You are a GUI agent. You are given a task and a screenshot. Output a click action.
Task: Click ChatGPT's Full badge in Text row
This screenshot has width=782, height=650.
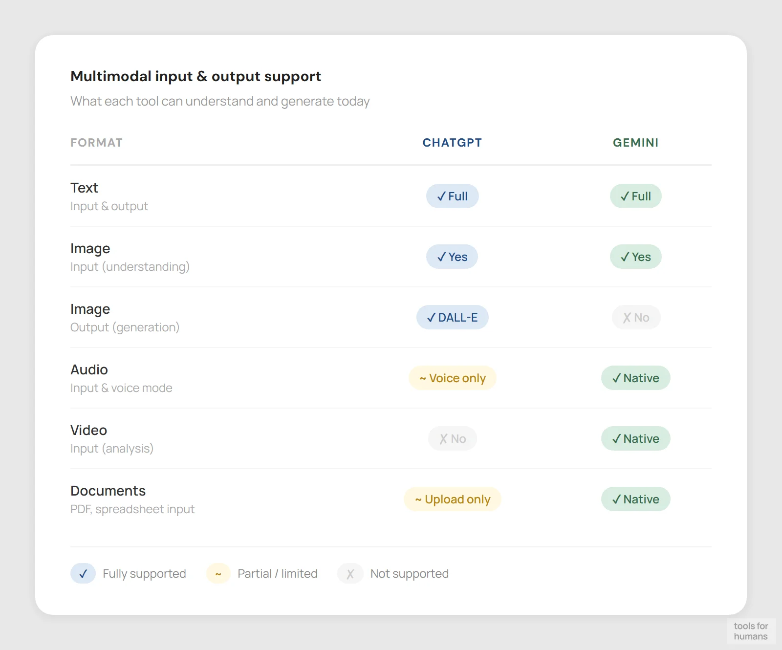[452, 196]
